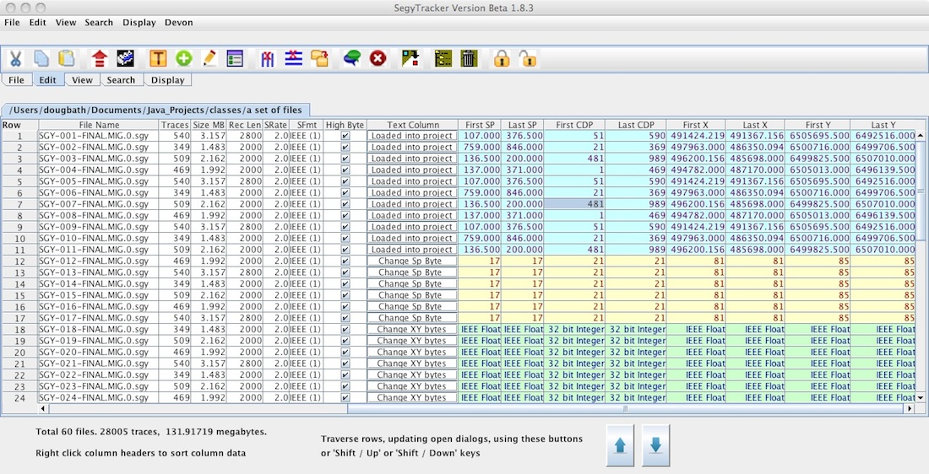The width and height of the screenshot is (929, 474).
Task: Click the closed padlock lock icon
Action: tap(502, 58)
